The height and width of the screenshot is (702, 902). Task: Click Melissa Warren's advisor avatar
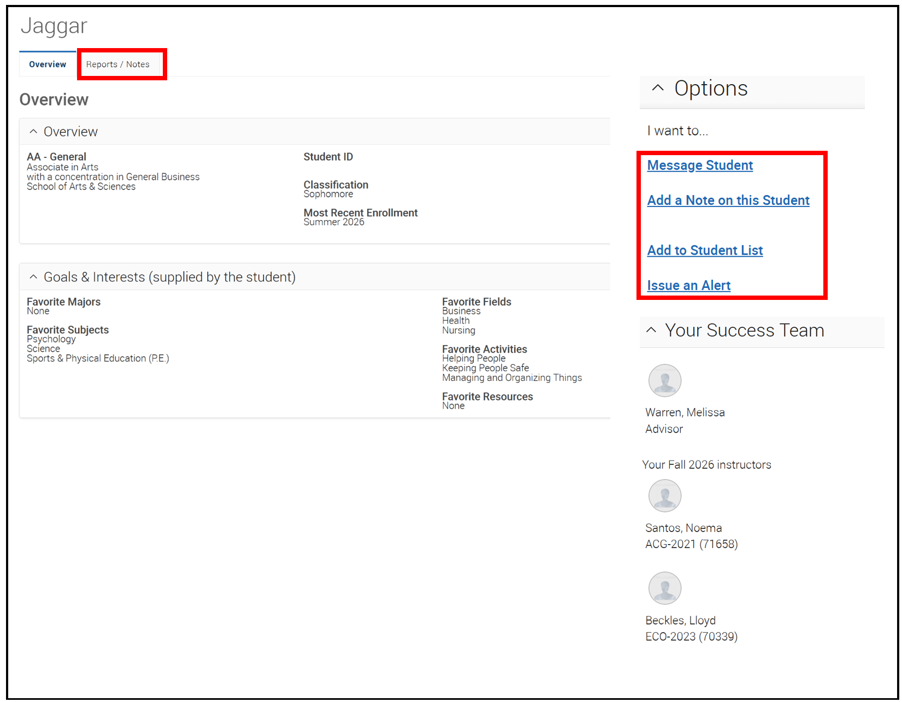665,380
